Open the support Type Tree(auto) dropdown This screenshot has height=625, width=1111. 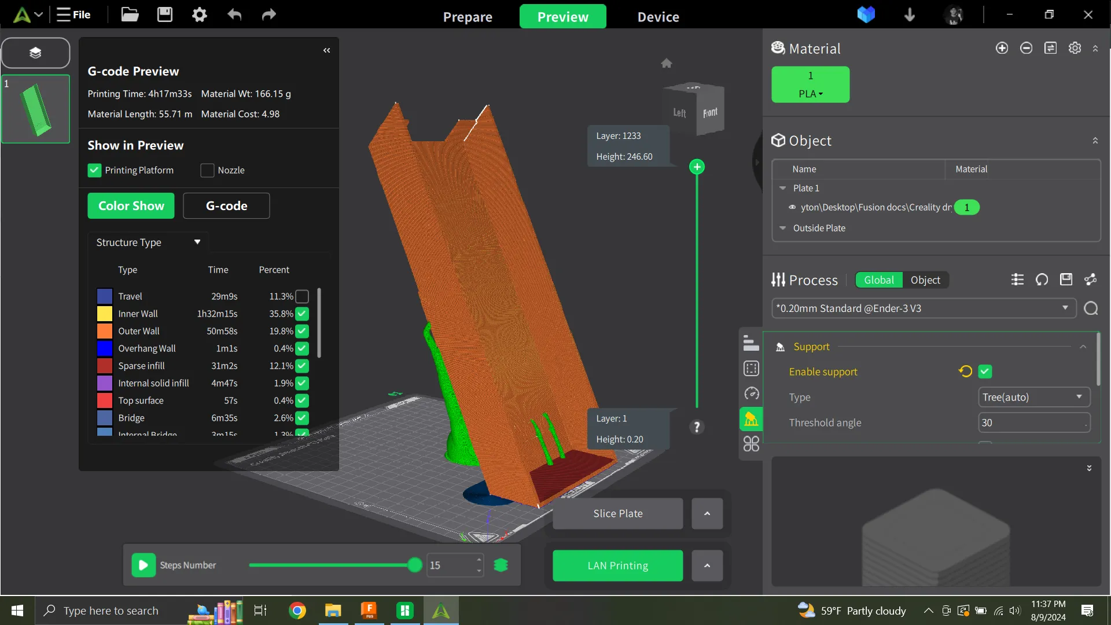coord(1033,398)
